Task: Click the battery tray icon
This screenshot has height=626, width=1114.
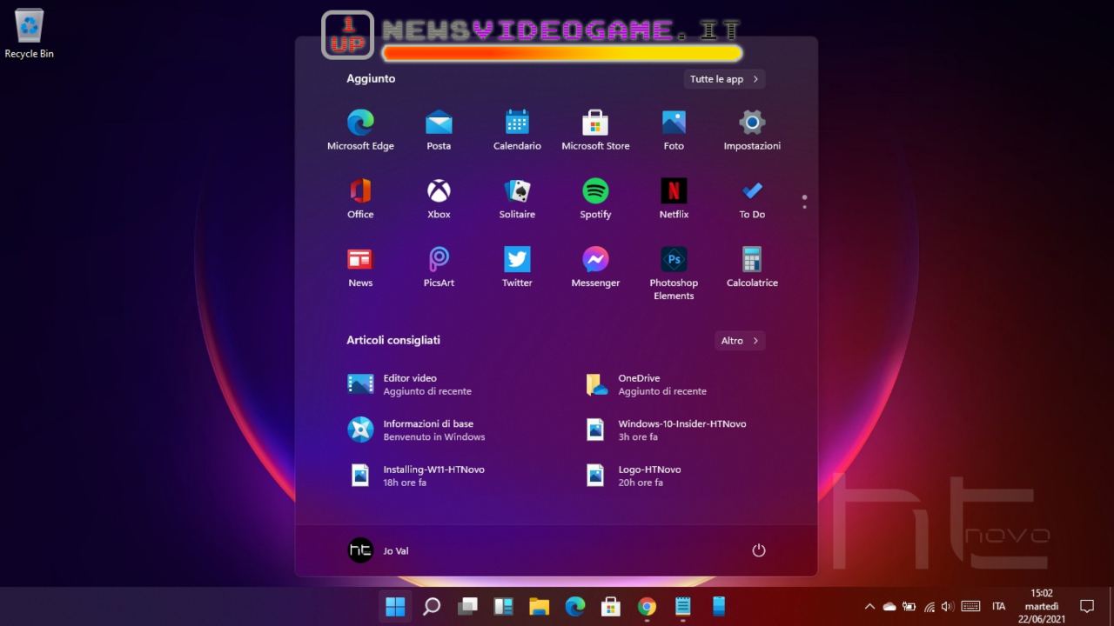Action: point(909,606)
